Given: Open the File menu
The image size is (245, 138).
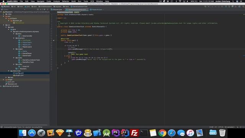Looking at the screenshot, I should click(x=21, y=1).
